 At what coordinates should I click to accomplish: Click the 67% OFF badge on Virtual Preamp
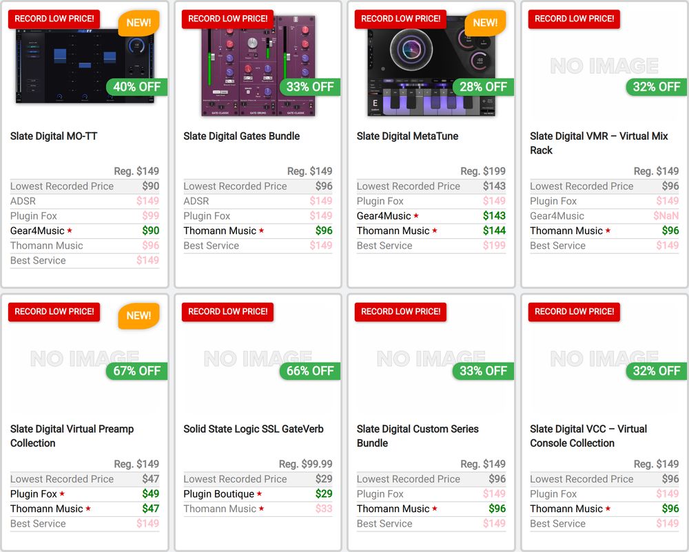click(x=136, y=371)
